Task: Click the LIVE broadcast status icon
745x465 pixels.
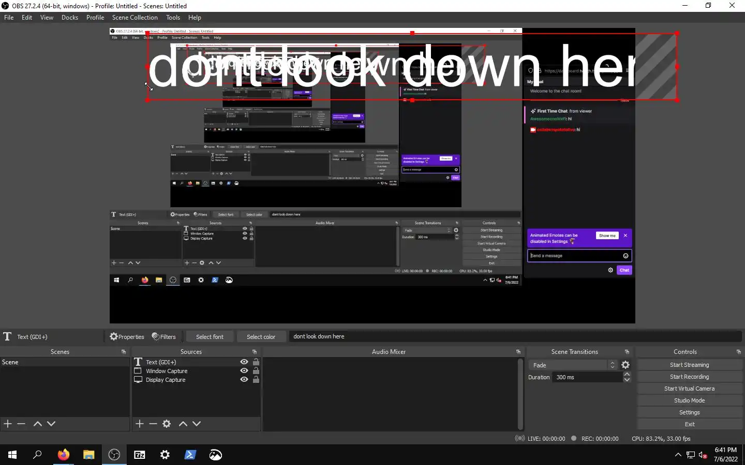Action: pos(519,438)
